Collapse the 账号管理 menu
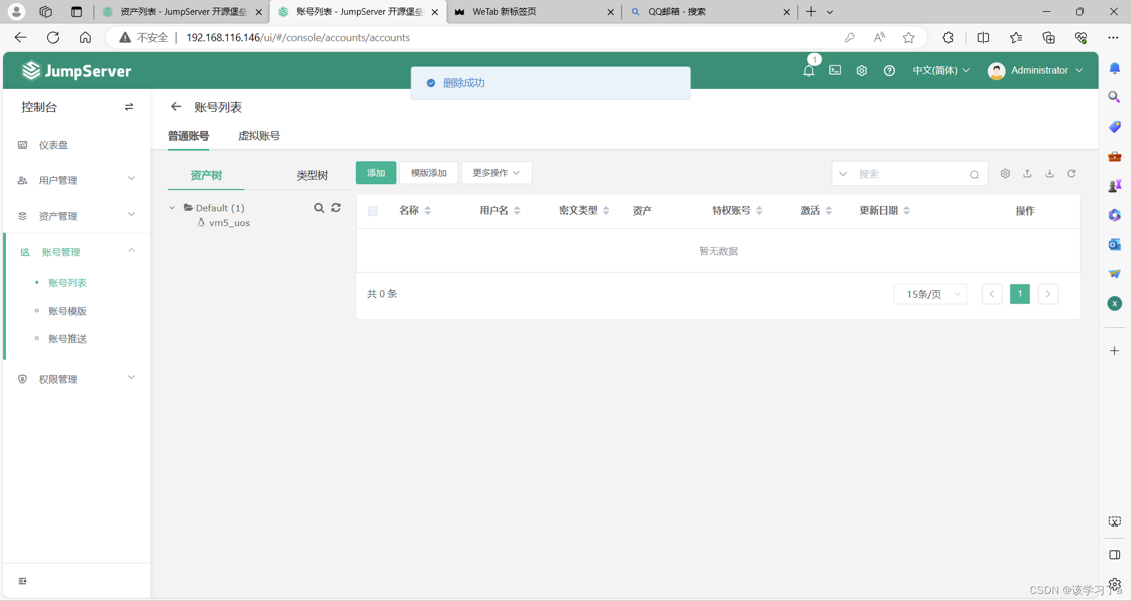This screenshot has width=1131, height=601. [77, 252]
